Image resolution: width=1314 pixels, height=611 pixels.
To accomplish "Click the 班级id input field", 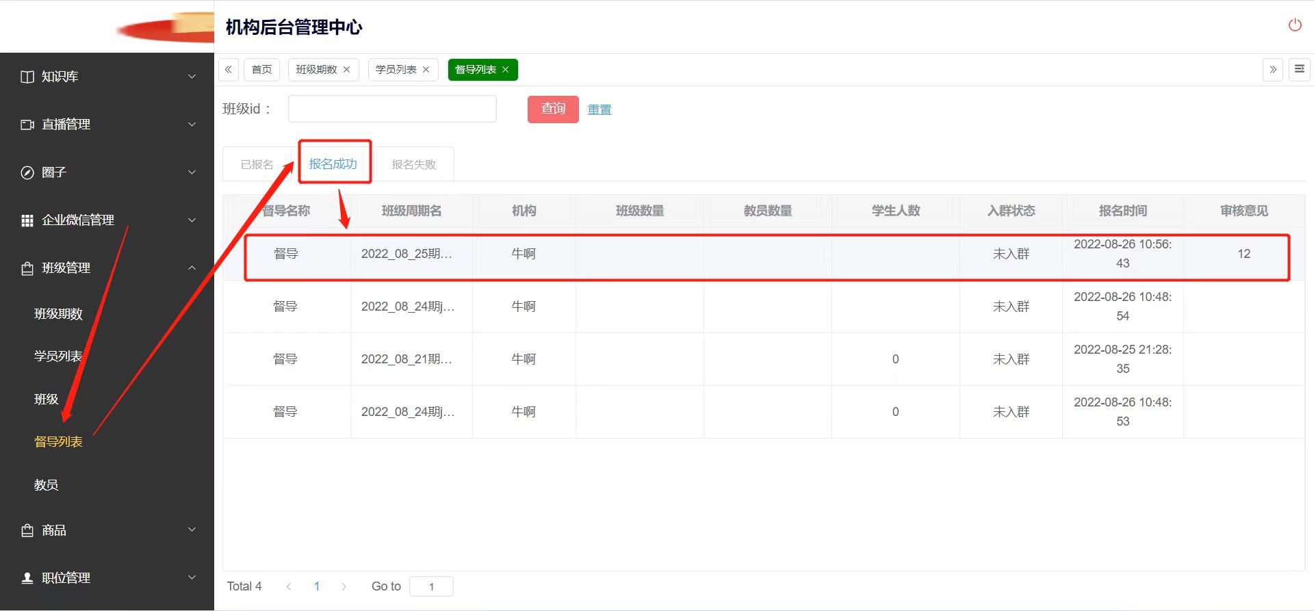I will click(x=392, y=109).
